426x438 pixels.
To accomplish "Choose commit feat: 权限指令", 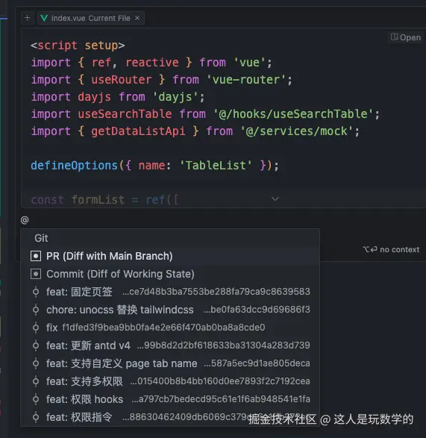I will [170, 417].
